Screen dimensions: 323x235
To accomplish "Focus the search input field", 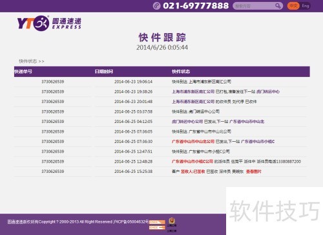I will [255, 6].
